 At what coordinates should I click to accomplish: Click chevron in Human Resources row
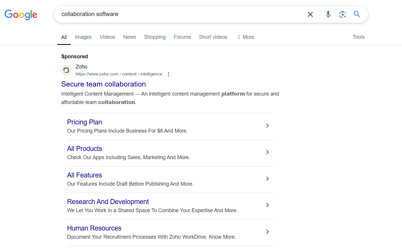tap(268, 232)
